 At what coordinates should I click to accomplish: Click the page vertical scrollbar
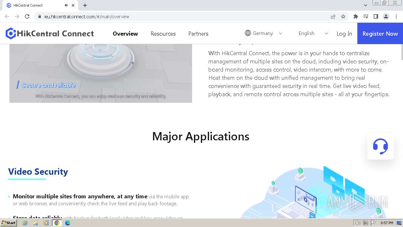coord(401,52)
